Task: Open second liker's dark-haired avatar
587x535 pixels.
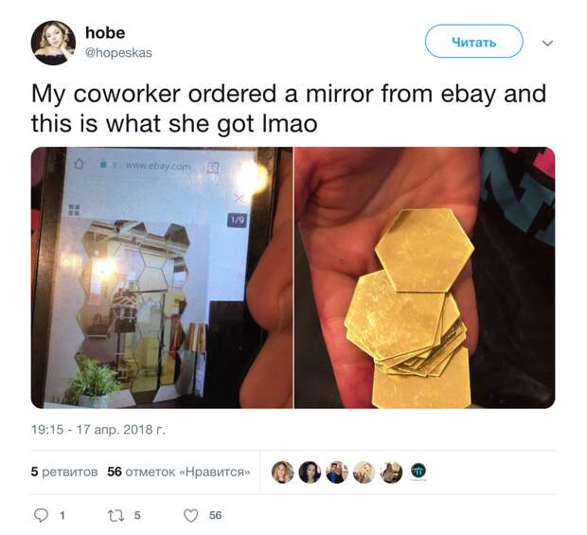Action: tap(310, 473)
